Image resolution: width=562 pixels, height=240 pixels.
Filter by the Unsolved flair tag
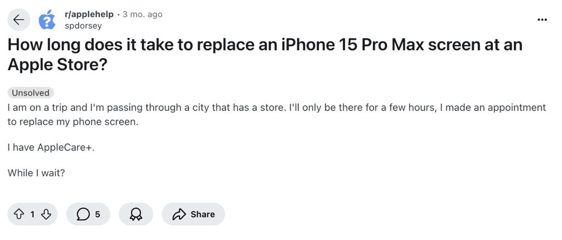(31, 93)
